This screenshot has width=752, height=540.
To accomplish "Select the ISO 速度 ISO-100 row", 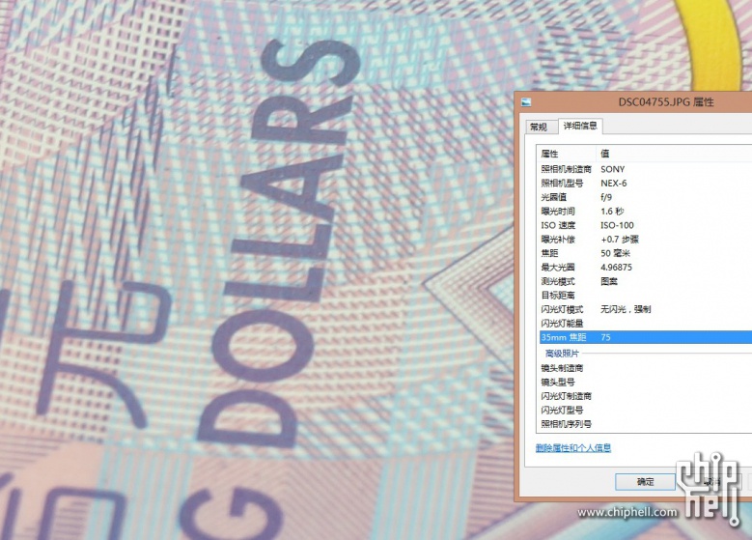I will point(646,225).
